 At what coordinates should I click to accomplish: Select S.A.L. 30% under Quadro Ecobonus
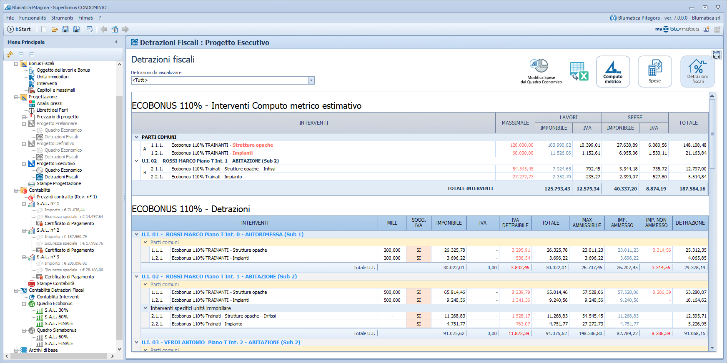pos(56,310)
